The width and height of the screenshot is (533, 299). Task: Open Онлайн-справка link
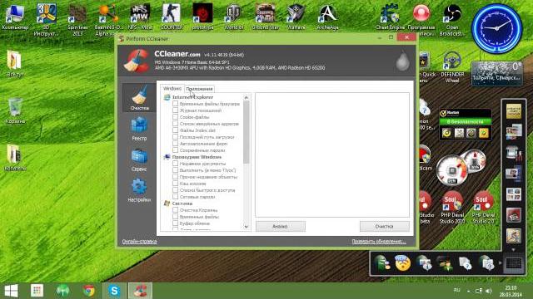point(139,242)
